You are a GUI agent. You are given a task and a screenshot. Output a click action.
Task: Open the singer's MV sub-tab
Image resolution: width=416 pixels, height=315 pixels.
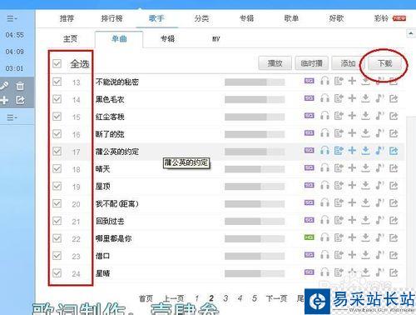click(216, 39)
